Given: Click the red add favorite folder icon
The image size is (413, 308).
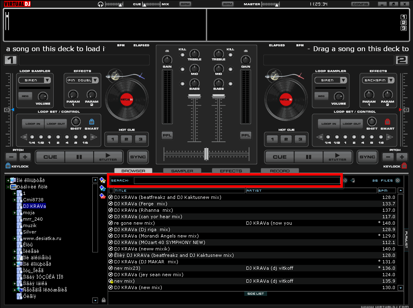Looking at the screenshot, I should 102,196.
